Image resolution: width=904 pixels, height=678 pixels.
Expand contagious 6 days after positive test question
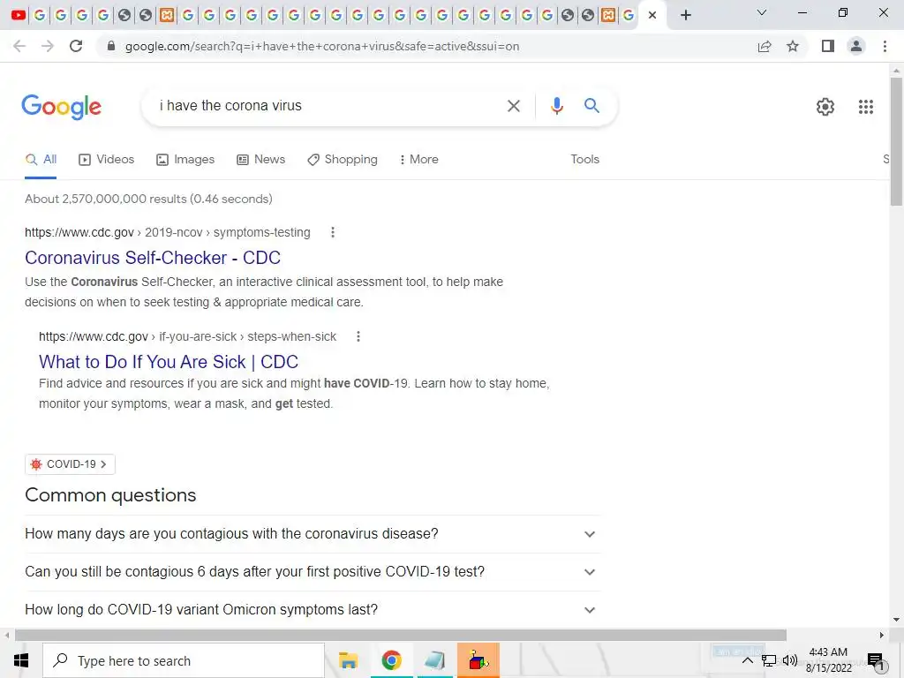point(313,572)
